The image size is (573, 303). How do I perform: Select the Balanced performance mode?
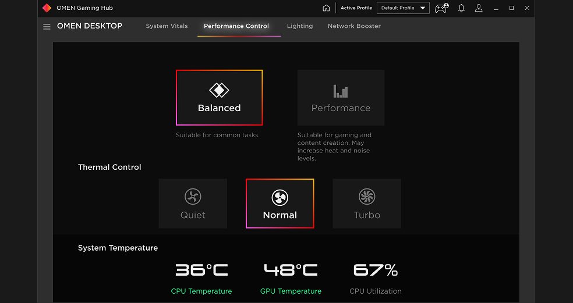click(220, 98)
